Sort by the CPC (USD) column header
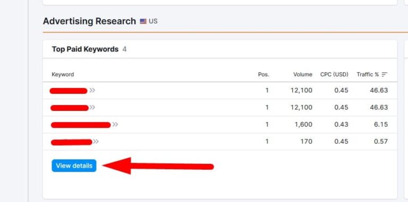Image resolution: width=408 pixels, height=202 pixels. tap(334, 75)
